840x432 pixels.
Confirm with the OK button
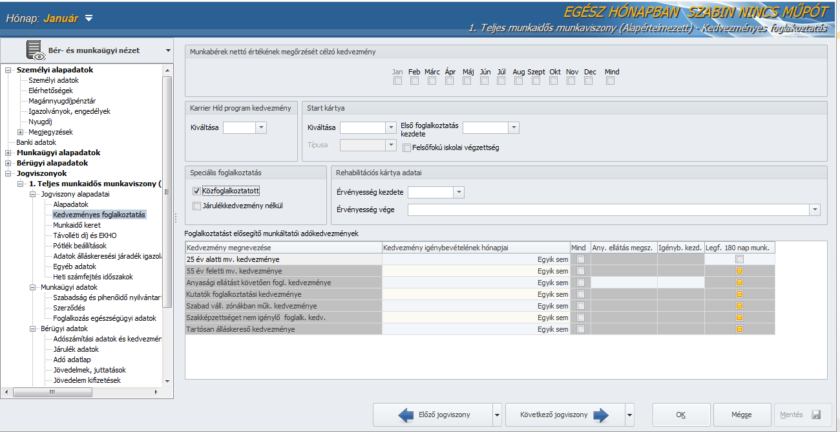pos(681,415)
